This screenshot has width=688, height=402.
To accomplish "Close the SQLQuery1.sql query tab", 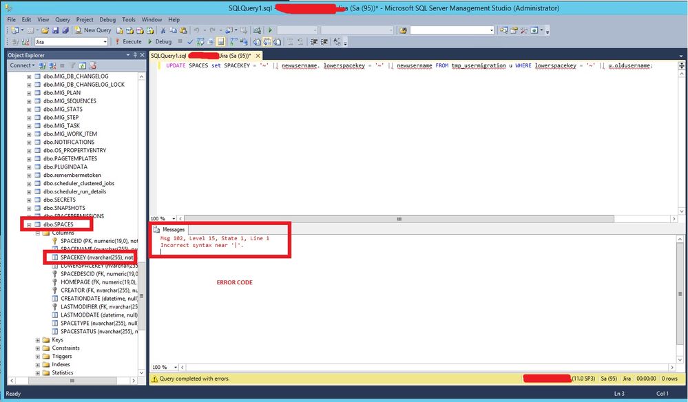I will (x=258, y=56).
